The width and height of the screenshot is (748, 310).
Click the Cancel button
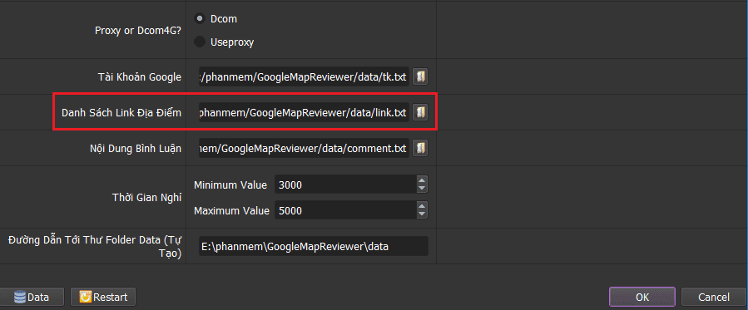714,297
